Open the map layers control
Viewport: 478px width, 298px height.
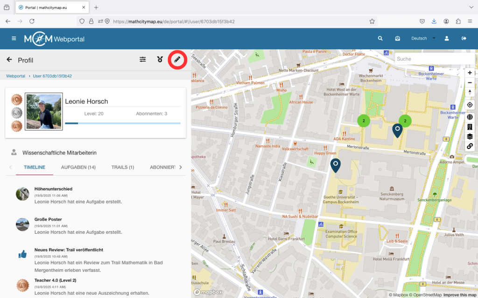click(470, 136)
